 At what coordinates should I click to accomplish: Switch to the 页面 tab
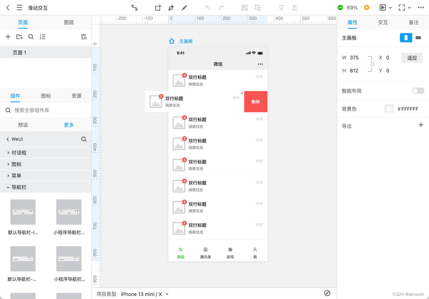tap(23, 22)
